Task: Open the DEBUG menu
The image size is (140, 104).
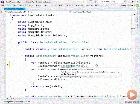Action: pyautogui.click(x=38, y=5)
